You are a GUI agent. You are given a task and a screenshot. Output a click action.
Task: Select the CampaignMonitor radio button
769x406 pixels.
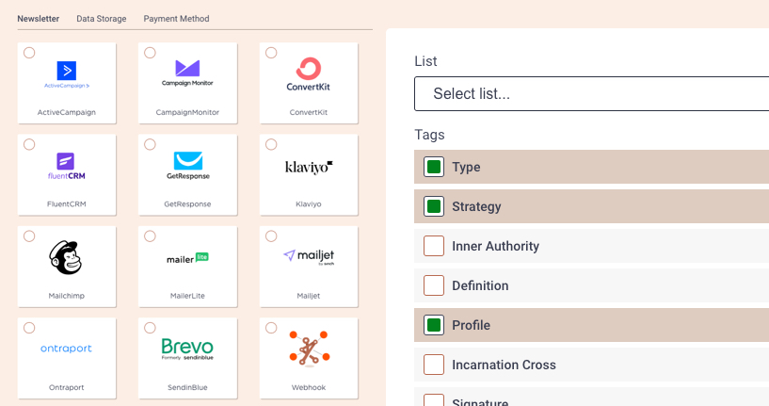[x=150, y=53]
